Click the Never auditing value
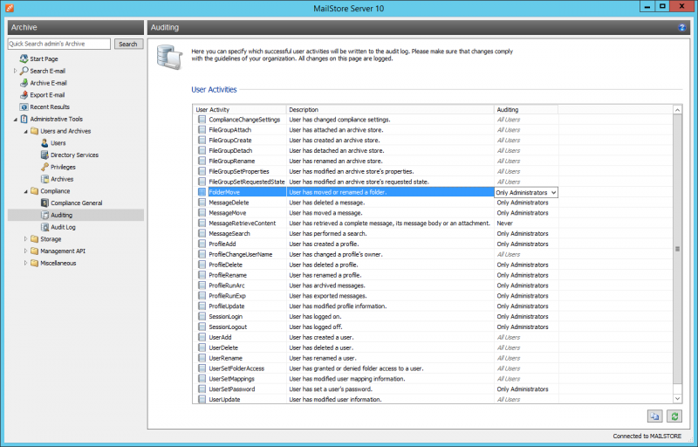698x447 pixels. (x=505, y=223)
